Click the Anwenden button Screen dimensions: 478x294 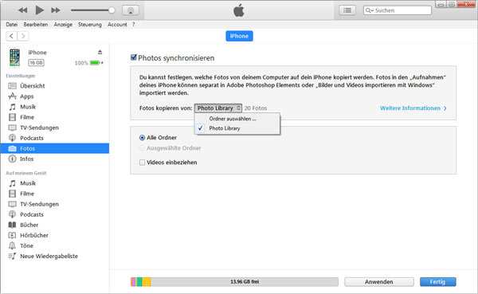(x=379, y=281)
